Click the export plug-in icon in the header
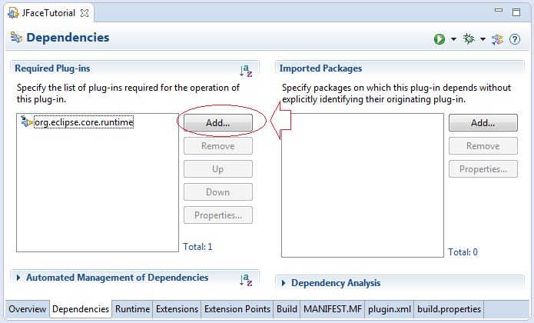 [497, 39]
